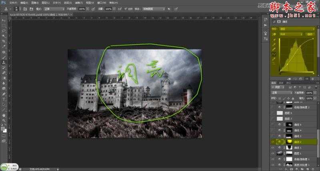Image resolution: width=320 pixels, height=171 pixels.
Task: Open the layer fill arrow
Action: pos(315,98)
